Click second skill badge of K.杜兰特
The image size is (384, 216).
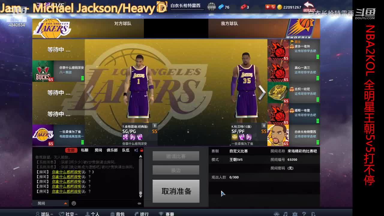point(242,137)
